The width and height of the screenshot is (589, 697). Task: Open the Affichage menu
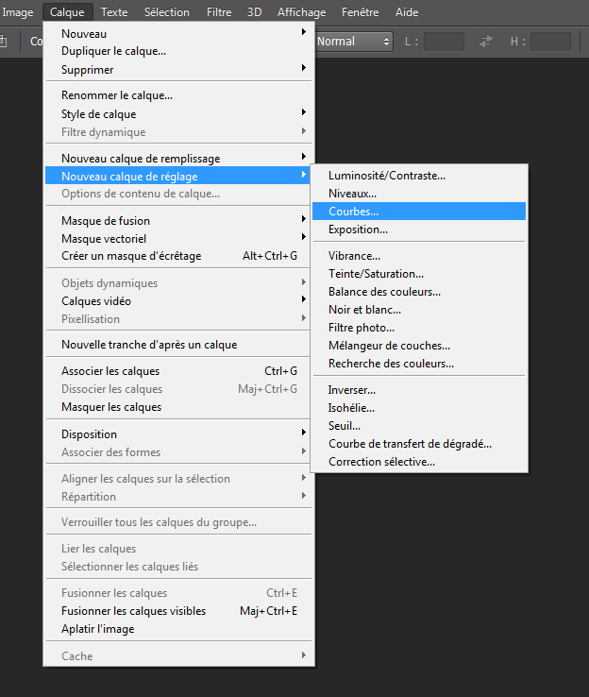301,12
